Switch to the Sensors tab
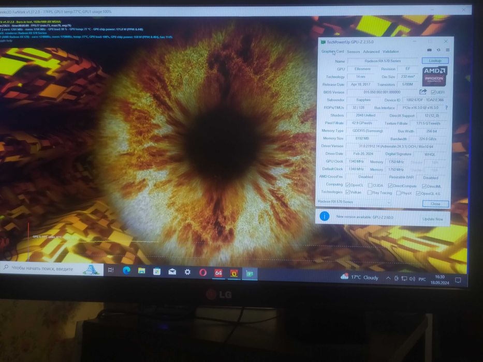The width and height of the screenshot is (483, 362). coord(353,51)
